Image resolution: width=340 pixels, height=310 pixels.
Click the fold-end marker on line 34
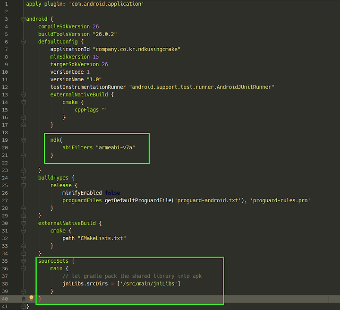coord(24,253)
